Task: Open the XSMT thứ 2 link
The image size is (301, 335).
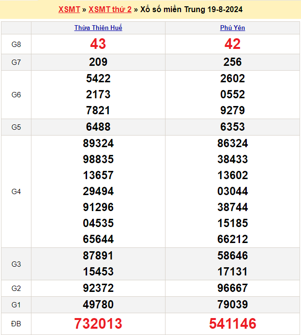Action: pos(110,10)
